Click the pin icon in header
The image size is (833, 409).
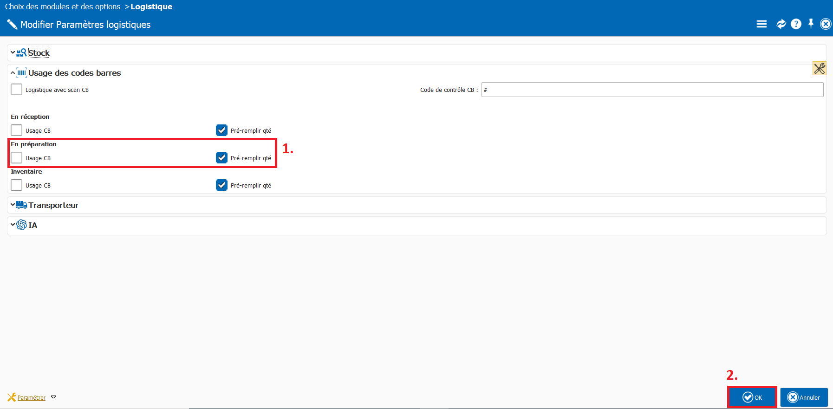click(811, 24)
